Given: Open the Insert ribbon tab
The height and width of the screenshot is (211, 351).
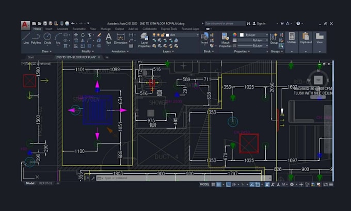Looking at the screenshot, I should tap(49, 29).
